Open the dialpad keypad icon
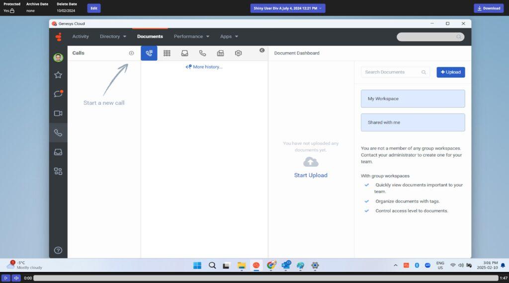Image resolution: width=509 pixels, height=283 pixels. [x=167, y=53]
